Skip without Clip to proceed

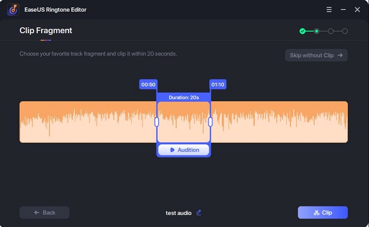pyautogui.click(x=316, y=55)
